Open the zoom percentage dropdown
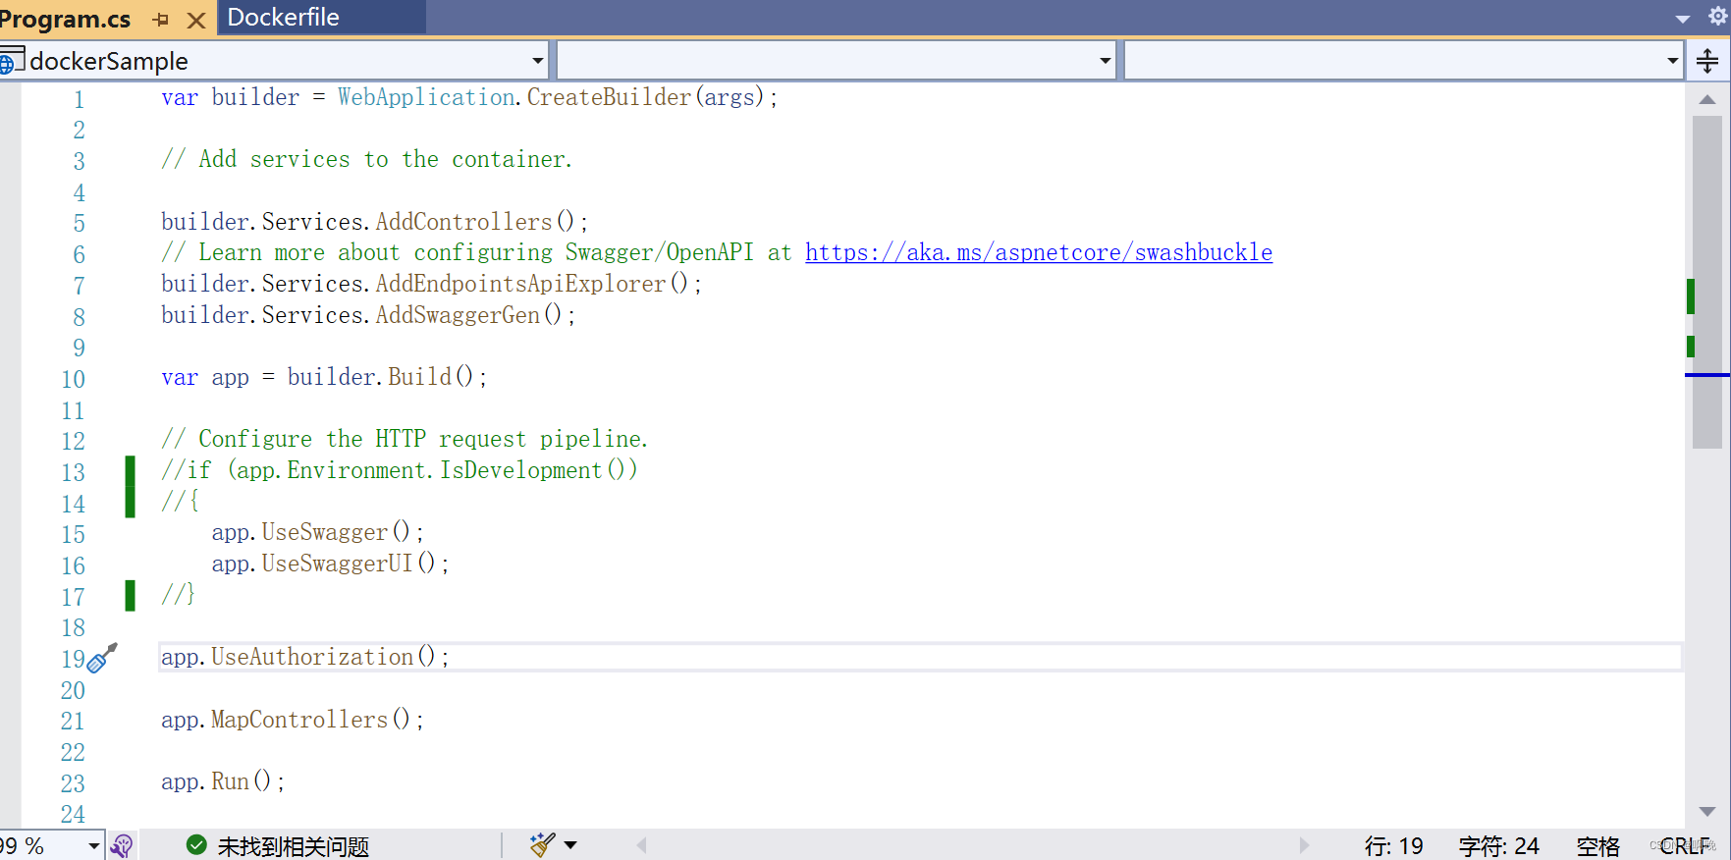1731x860 pixels. pyautogui.click(x=94, y=845)
